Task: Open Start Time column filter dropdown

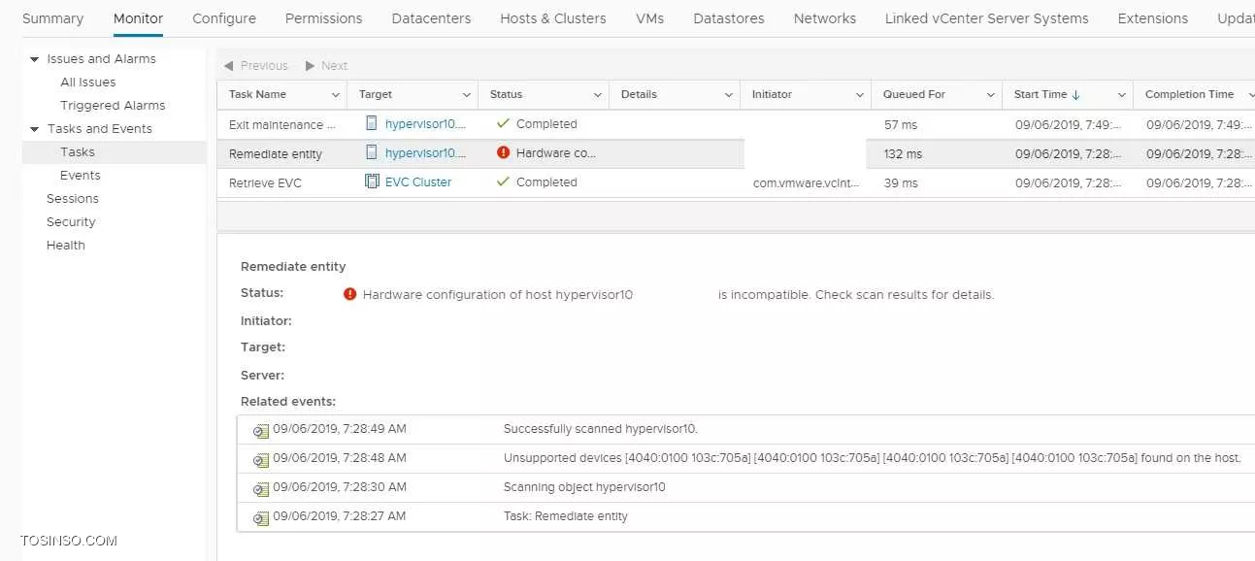Action: click(x=1122, y=95)
